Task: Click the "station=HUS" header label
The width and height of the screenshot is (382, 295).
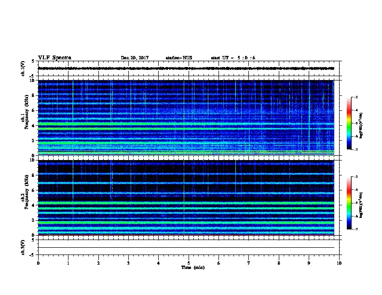Action: click(179, 58)
